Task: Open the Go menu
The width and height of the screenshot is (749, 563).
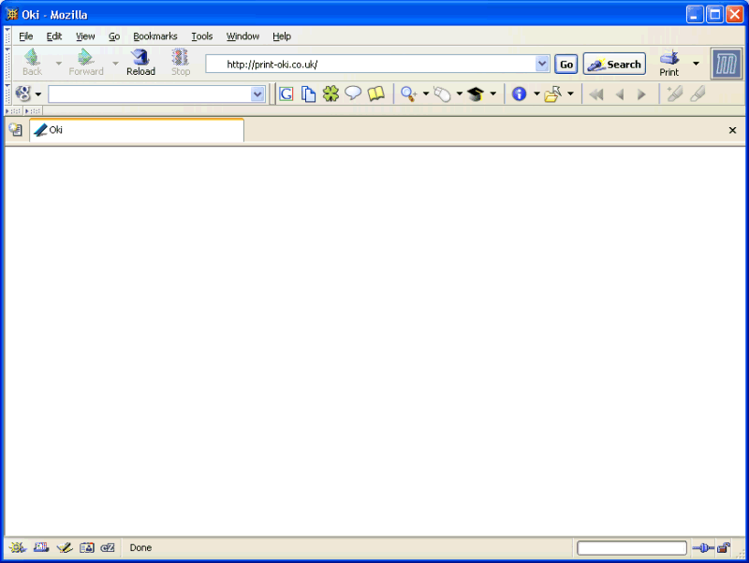Action: click(114, 36)
